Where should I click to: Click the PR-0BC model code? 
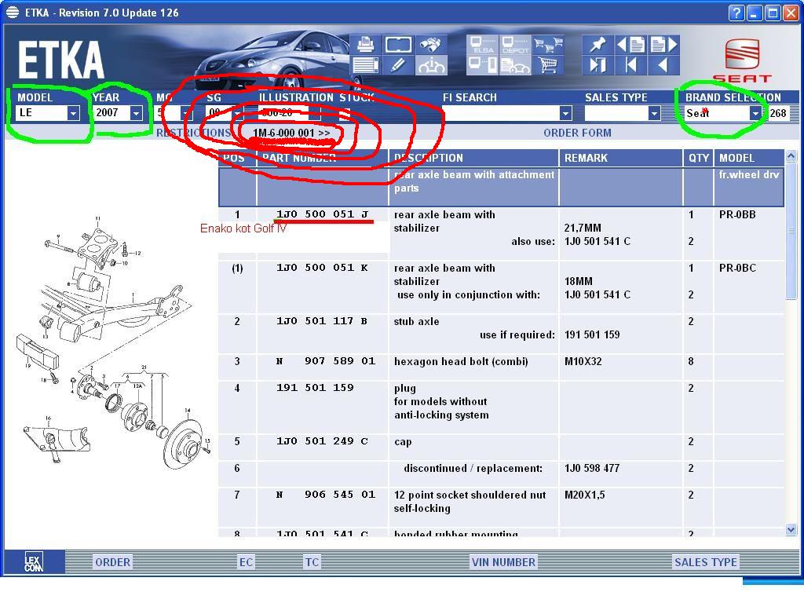coord(737,269)
